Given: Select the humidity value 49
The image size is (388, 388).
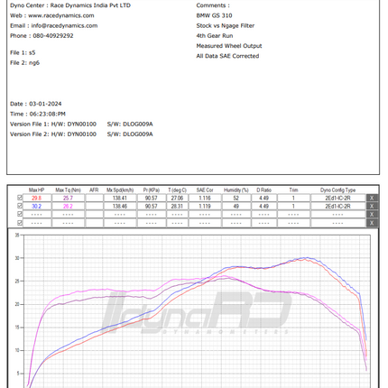Looking at the screenshot, I should pyautogui.click(x=236, y=206).
